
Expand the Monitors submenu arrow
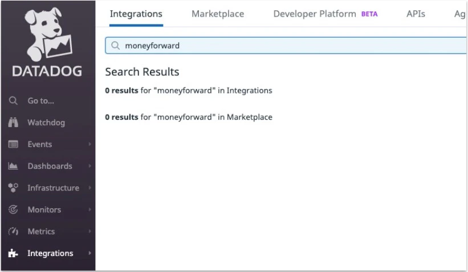pyautogui.click(x=89, y=209)
